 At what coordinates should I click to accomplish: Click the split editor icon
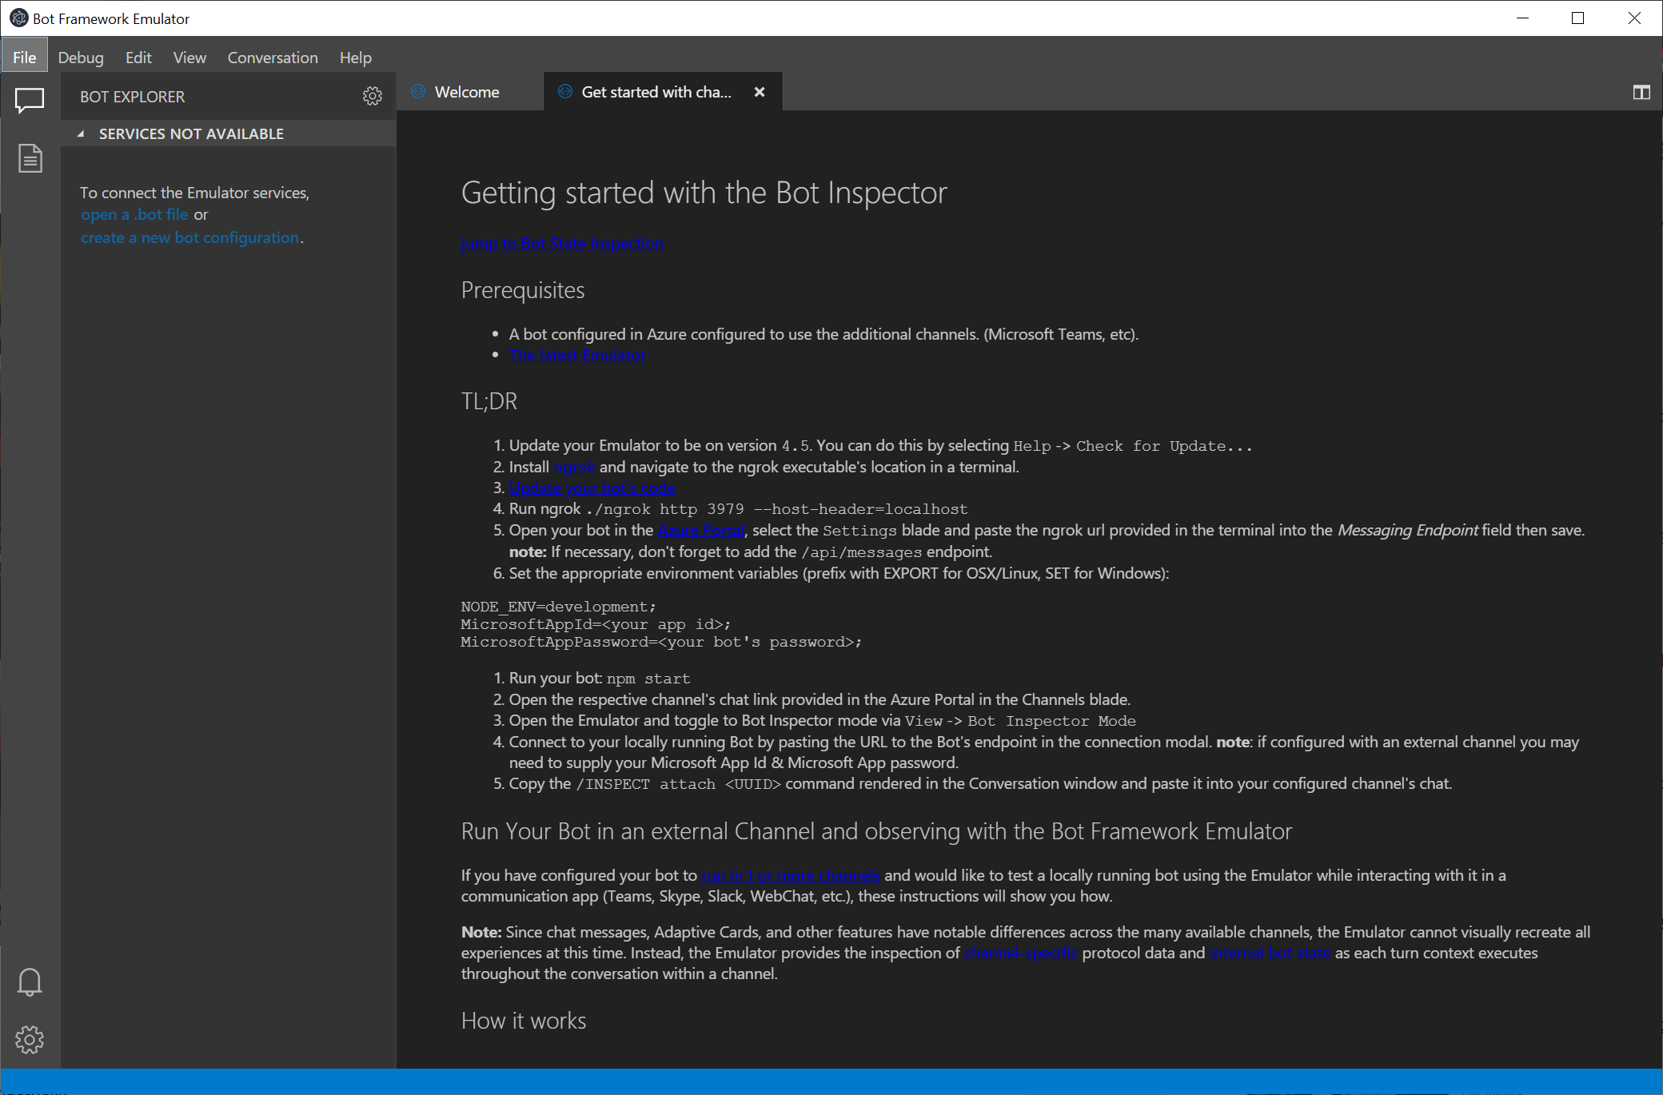[1641, 93]
